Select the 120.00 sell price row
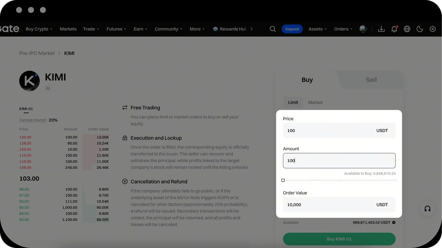Viewport: 442px width, 248px height. coord(64,149)
